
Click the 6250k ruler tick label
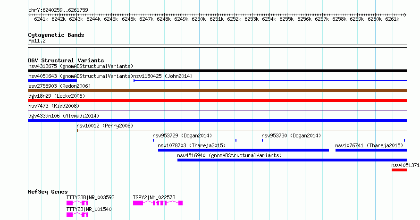pyautogui.click(x=199, y=19)
